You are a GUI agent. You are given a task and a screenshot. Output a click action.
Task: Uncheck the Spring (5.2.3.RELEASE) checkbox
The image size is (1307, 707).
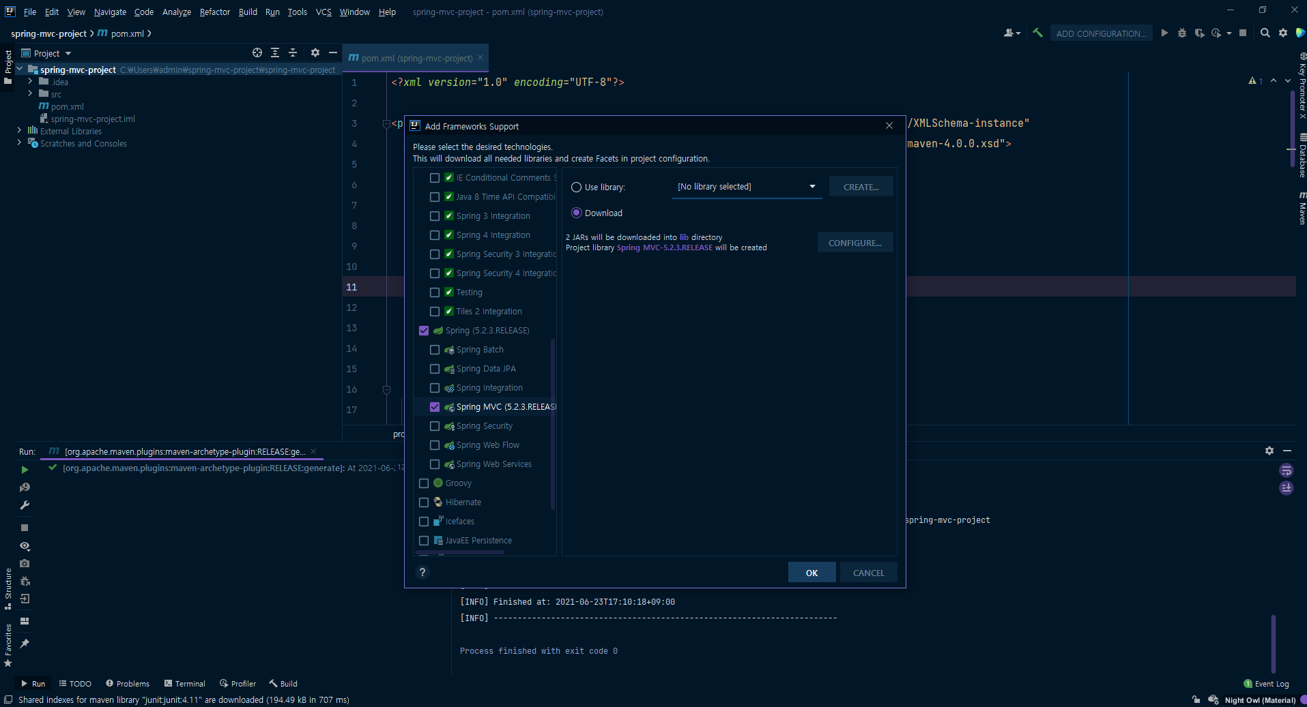click(x=424, y=331)
